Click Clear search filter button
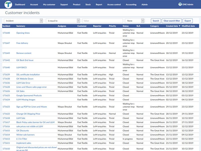 (x=172, y=21)
